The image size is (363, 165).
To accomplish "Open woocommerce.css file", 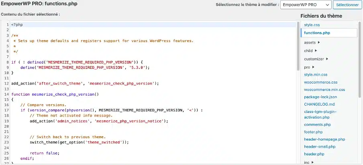I will pyautogui.click(x=320, y=82).
